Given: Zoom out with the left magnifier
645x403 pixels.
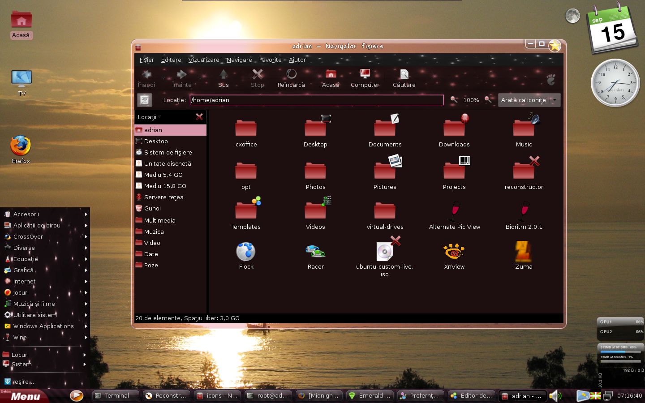Looking at the screenshot, I should coord(454,100).
